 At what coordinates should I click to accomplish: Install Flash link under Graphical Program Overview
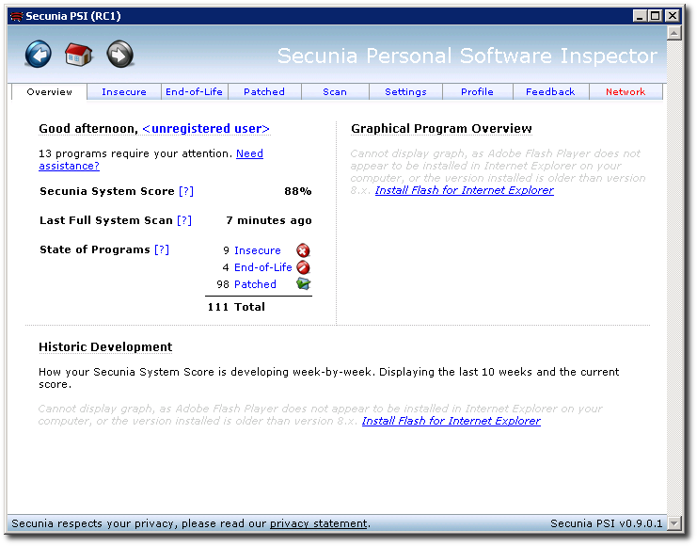click(465, 190)
